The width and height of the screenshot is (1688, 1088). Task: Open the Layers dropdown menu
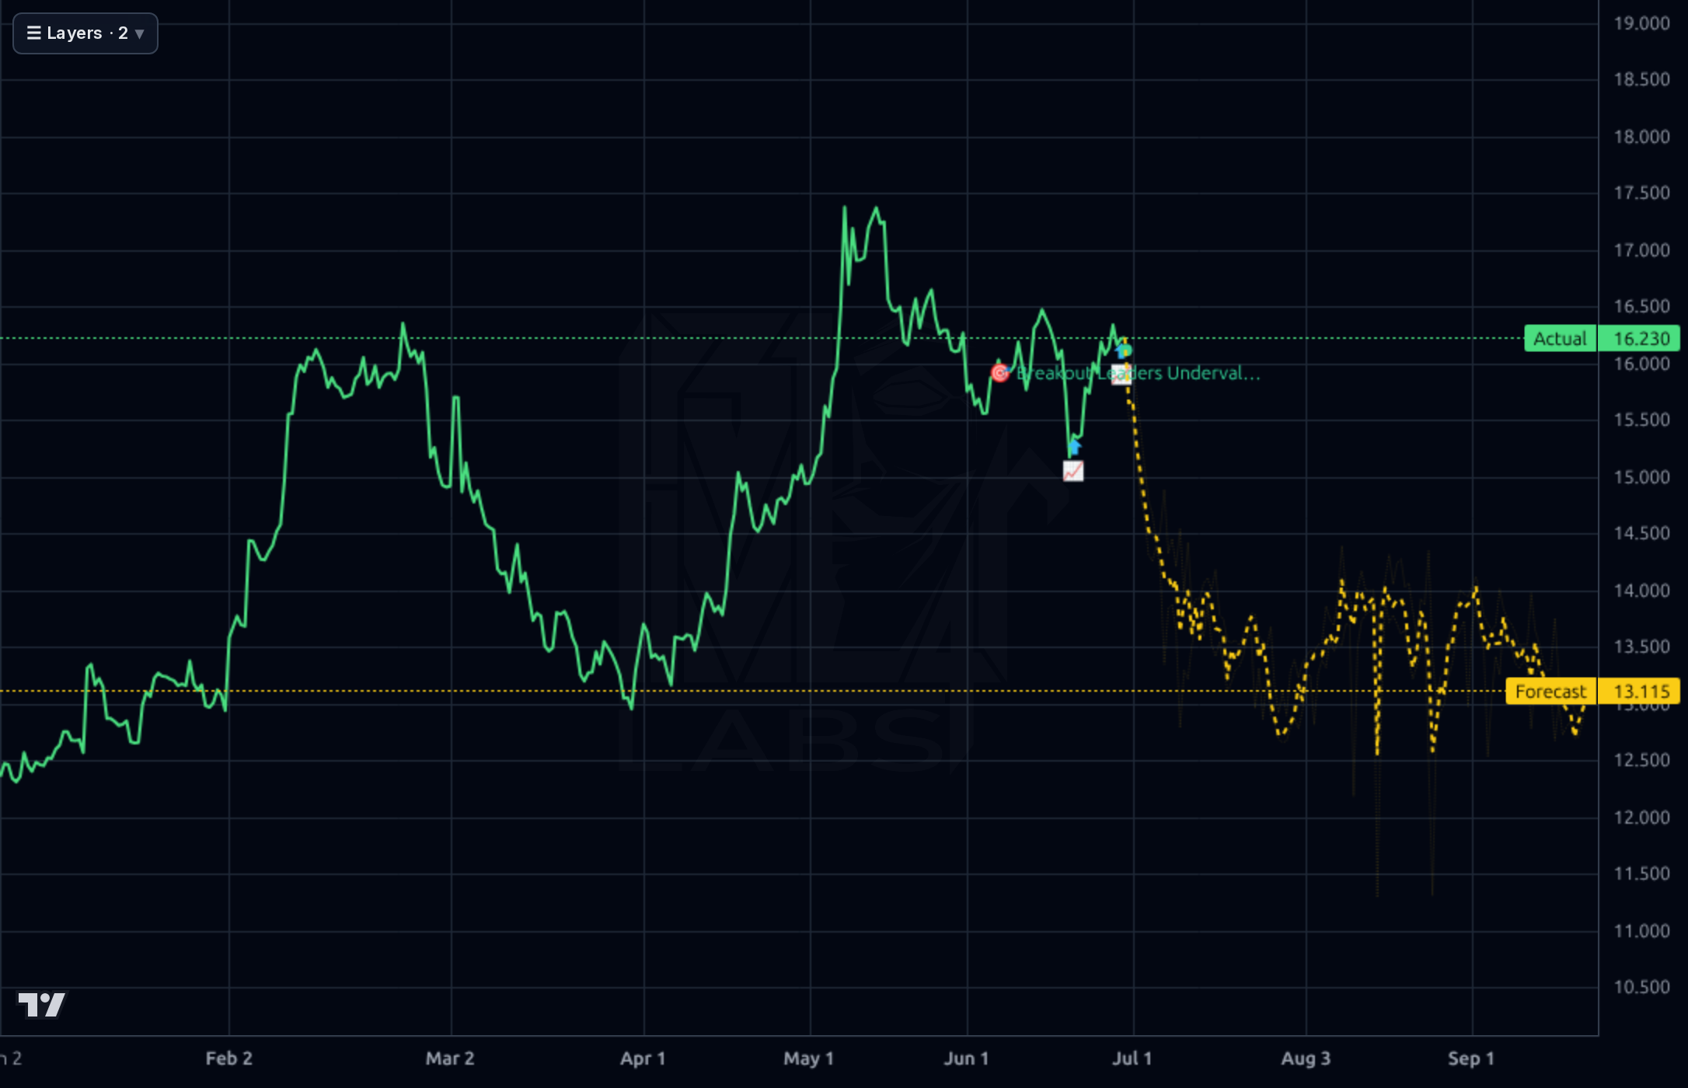pyautogui.click(x=85, y=33)
